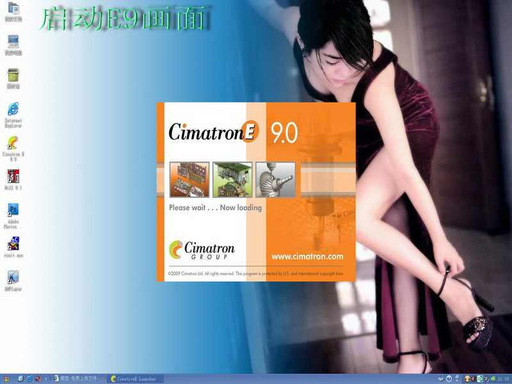512x384 pixels.
Task: Click the volume speaker tray icon
Action: 474,379
